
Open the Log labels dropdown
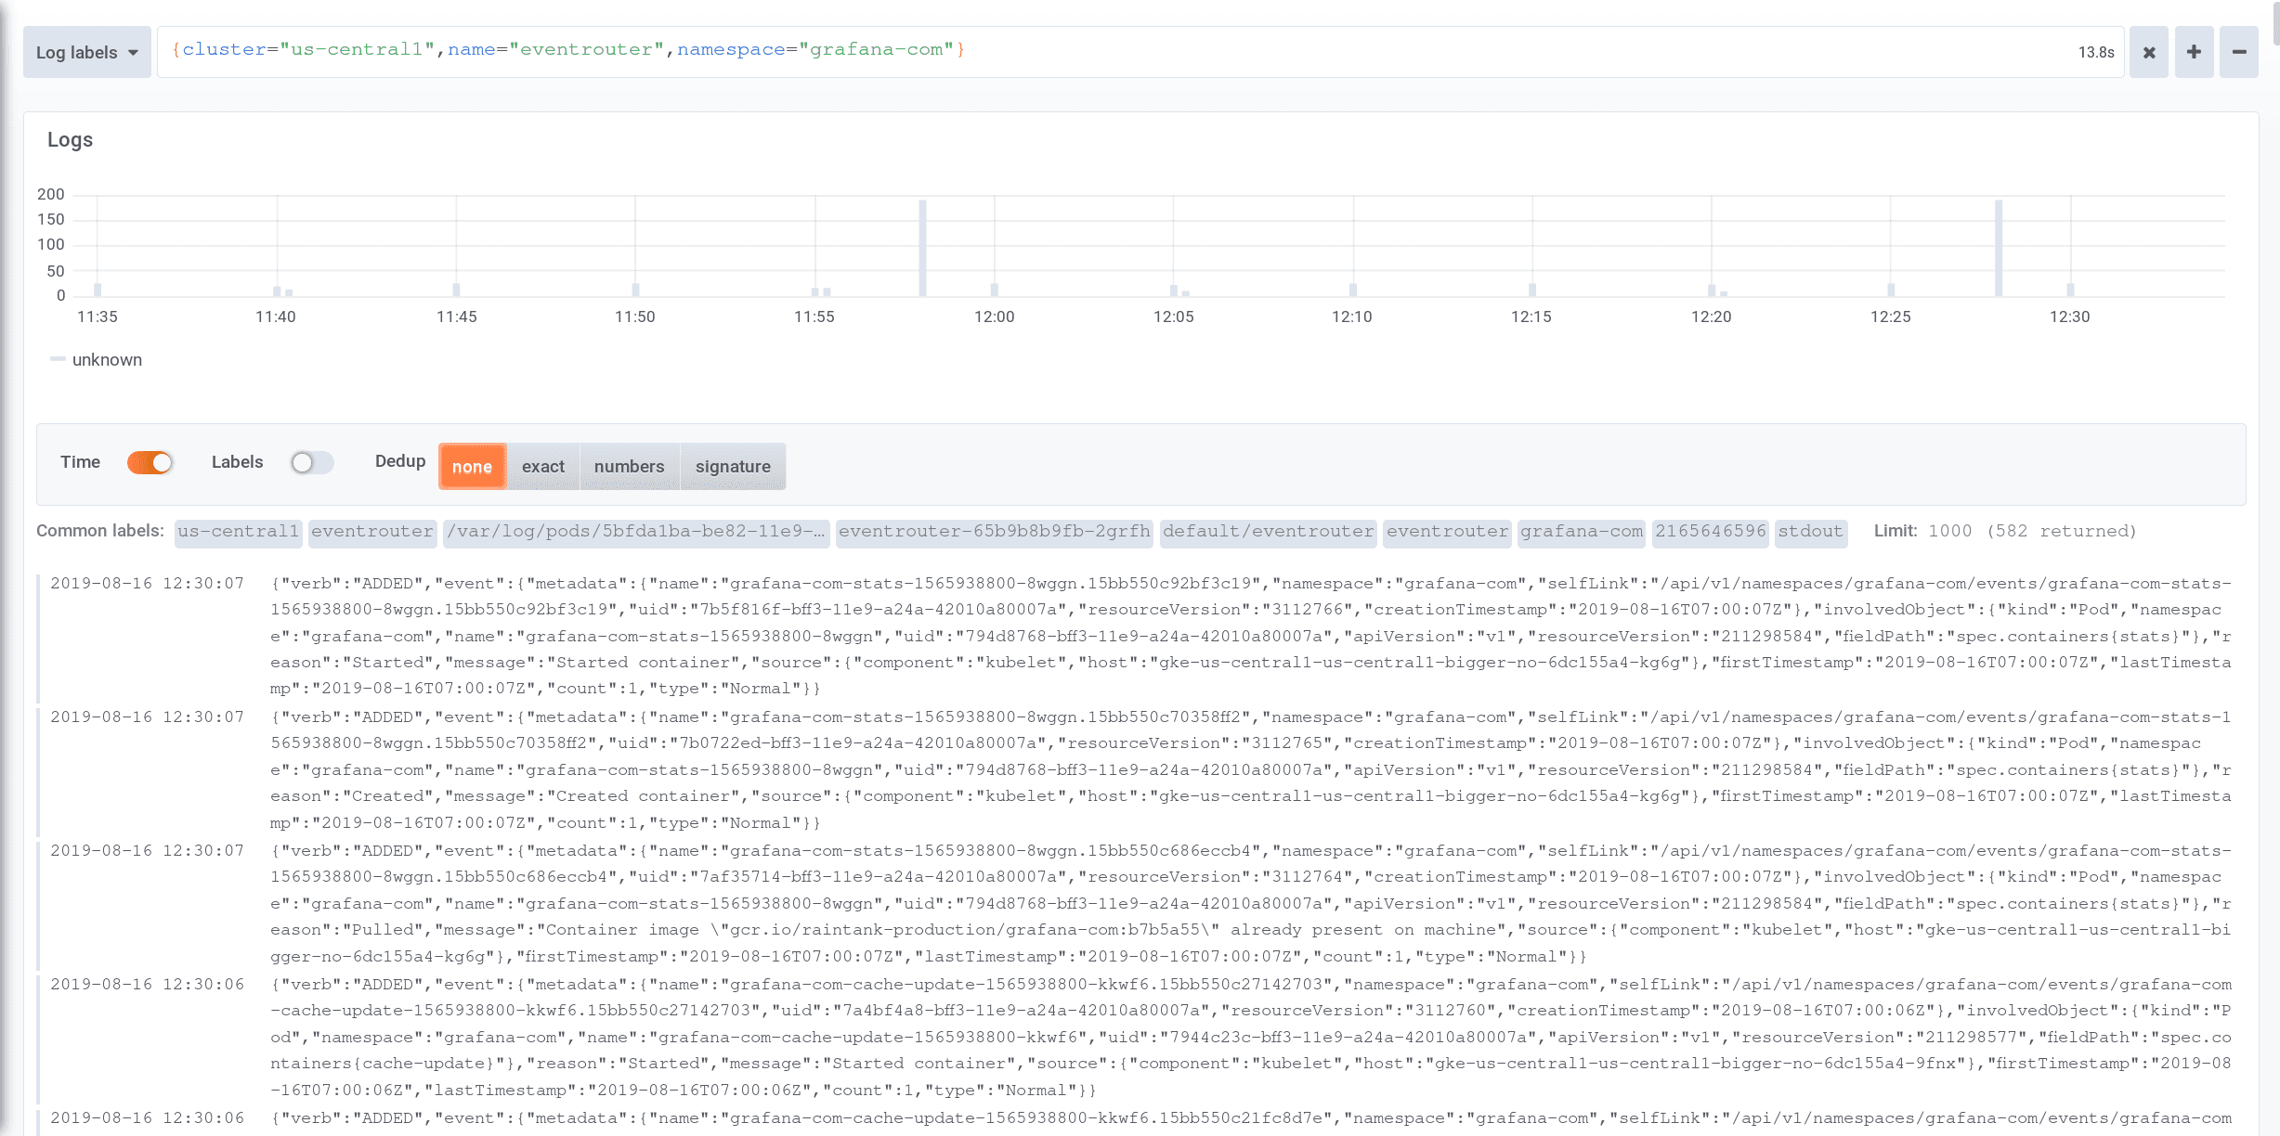[86, 53]
